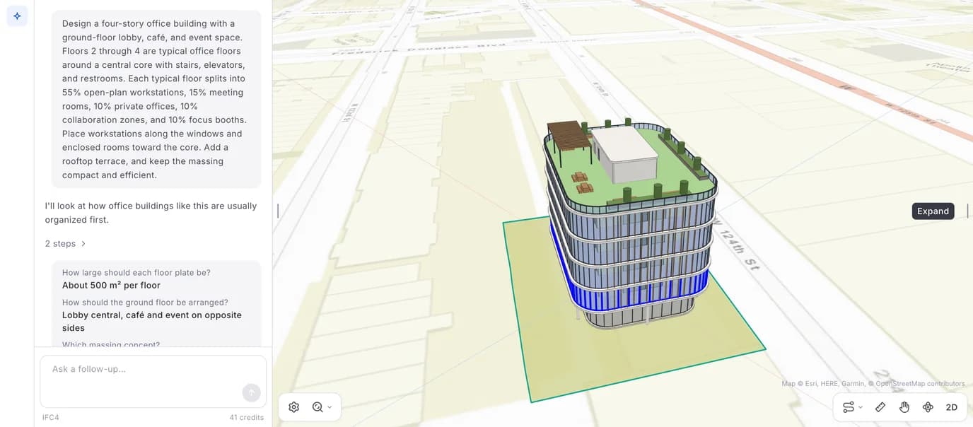Image resolution: width=973 pixels, height=427 pixels.
Task: Open the viewer settings gear
Action: pyautogui.click(x=294, y=407)
